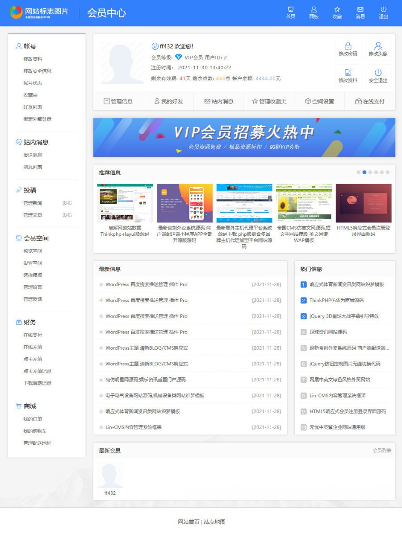The image size is (402, 535).
Task: Open the HTML5 registration login thumbnail
Action: pos(363,203)
